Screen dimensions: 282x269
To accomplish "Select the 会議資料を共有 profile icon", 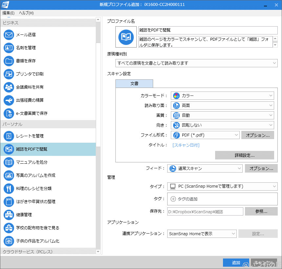I will [9, 87].
